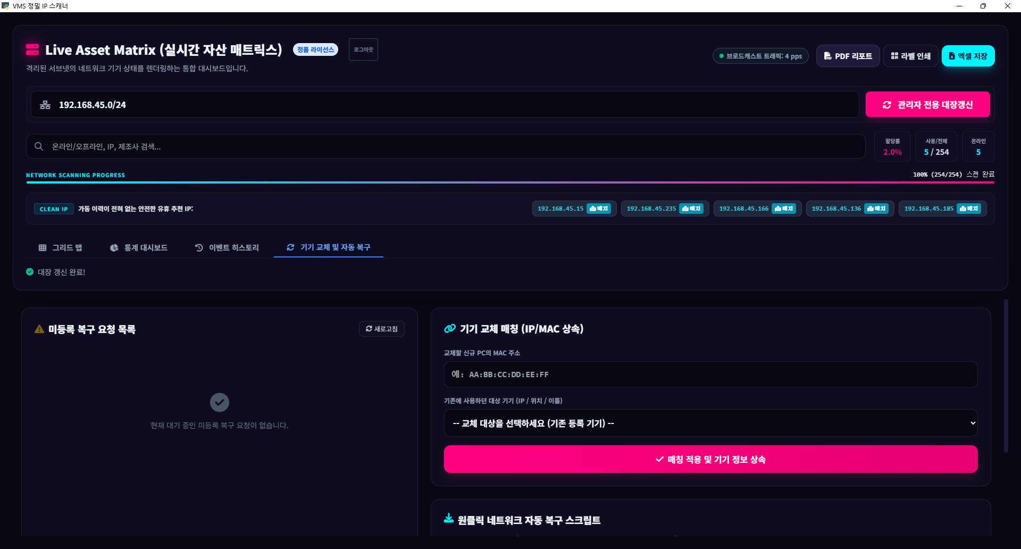1021x549 pixels.
Task: Select the 이벤트 히스토리 tab
Action: tap(227, 248)
